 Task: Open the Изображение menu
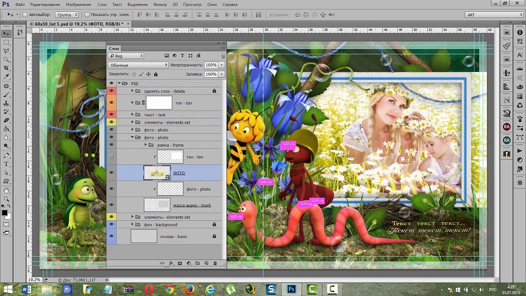pos(78,5)
